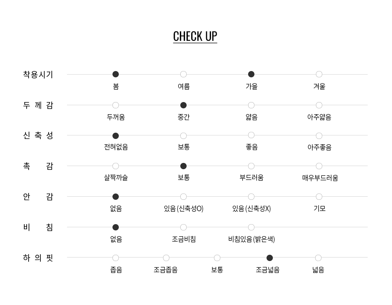Click the CHECK UP heading
This screenshot has height=305, width=392.
click(195, 36)
